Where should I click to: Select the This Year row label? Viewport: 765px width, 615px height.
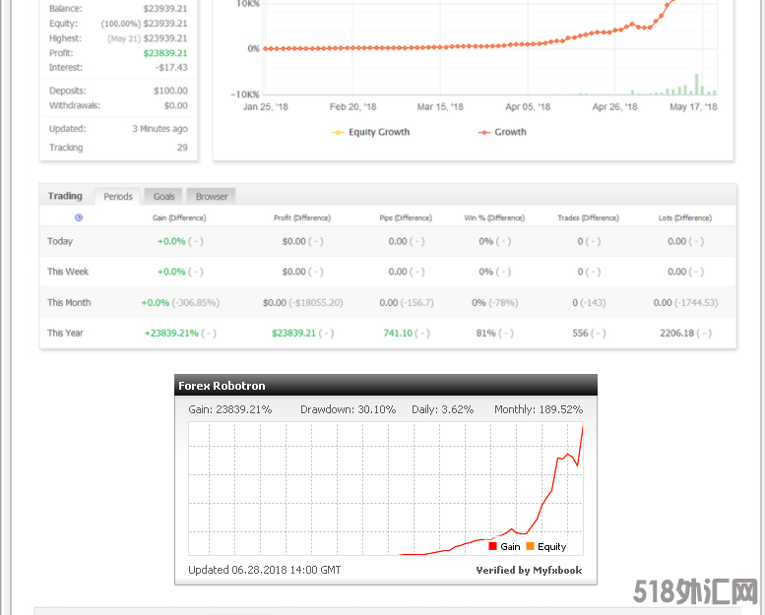pyautogui.click(x=65, y=334)
